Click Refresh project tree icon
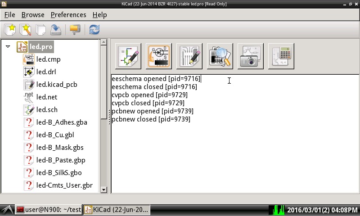 click(x=94, y=30)
